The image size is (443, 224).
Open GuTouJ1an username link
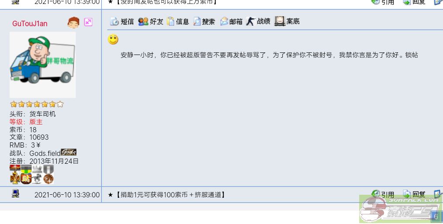coord(30,24)
